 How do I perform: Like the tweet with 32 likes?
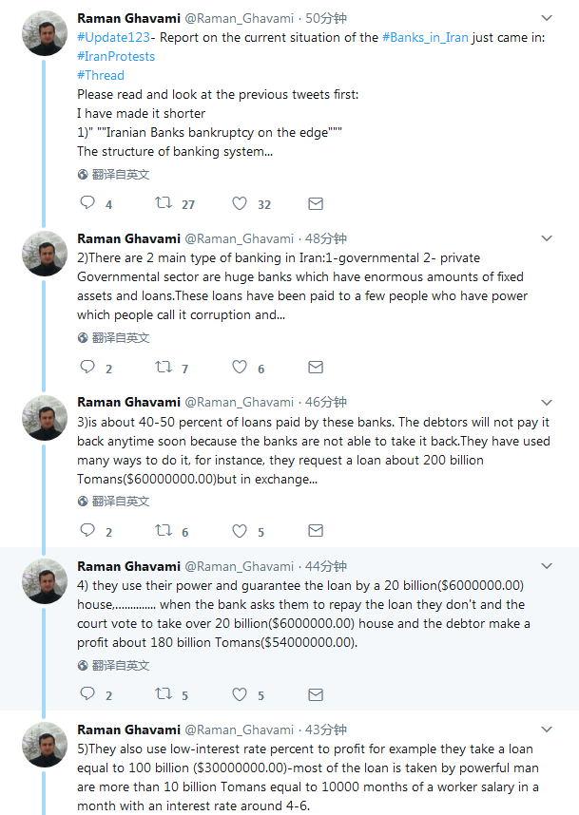[x=240, y=203]
